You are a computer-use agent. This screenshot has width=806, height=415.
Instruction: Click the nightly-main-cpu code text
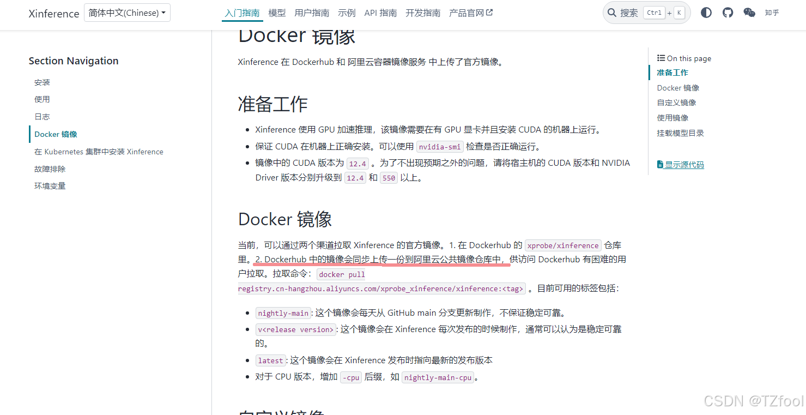coord(438,377)
